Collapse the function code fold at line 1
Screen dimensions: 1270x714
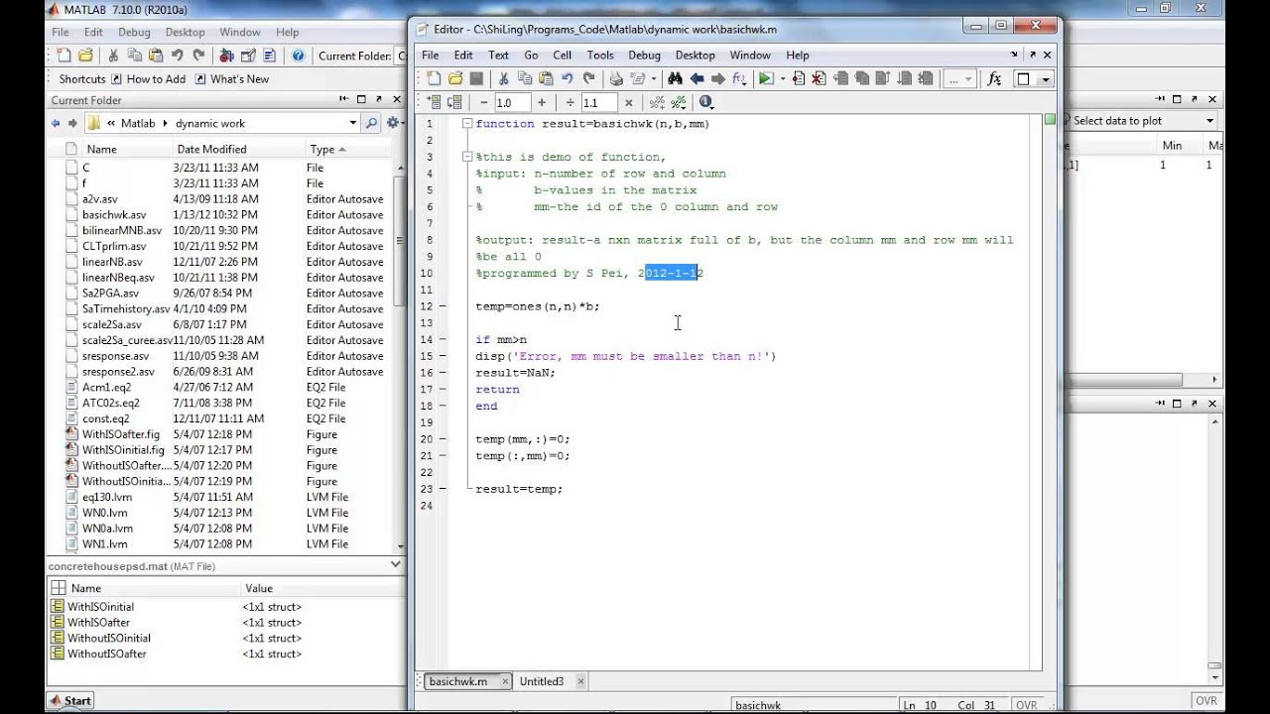[x=467, y=124]
